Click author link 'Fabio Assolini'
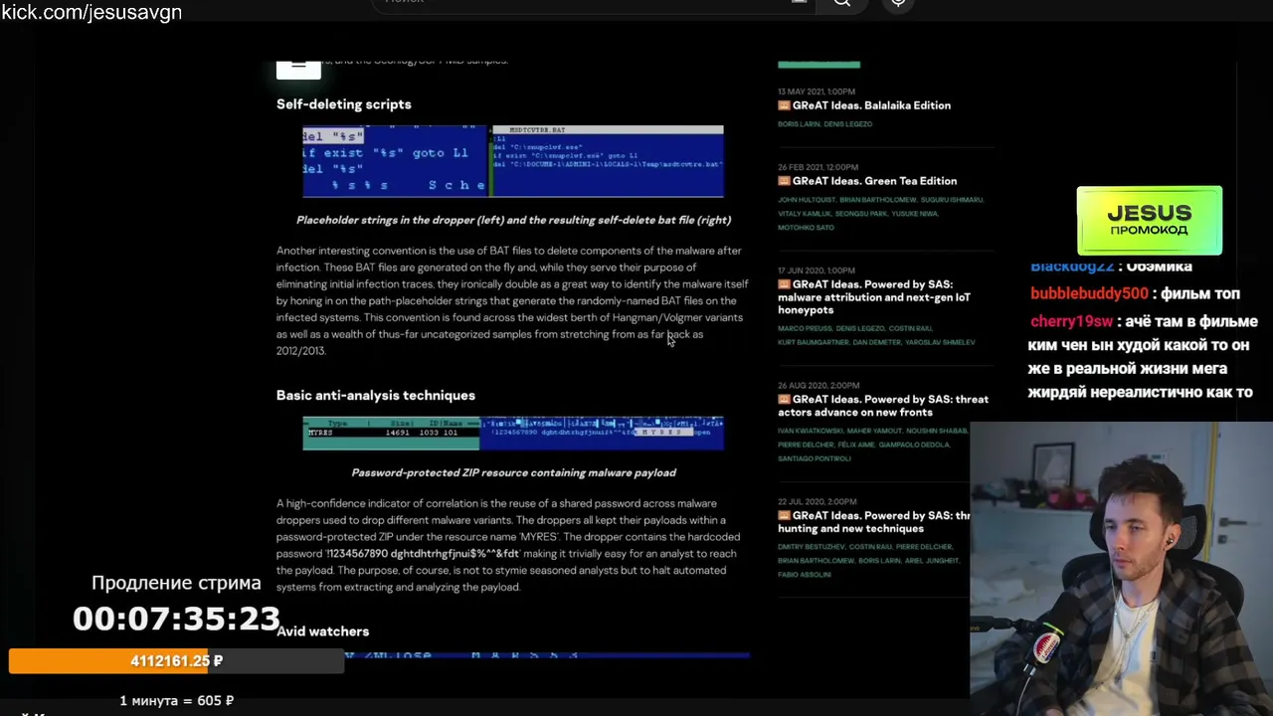Viewport: 1273px width, 716px height. (806, 575)
